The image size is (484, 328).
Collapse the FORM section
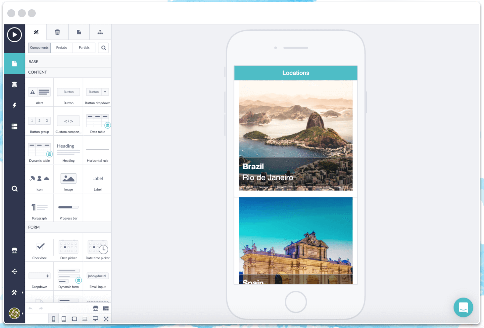68,227
